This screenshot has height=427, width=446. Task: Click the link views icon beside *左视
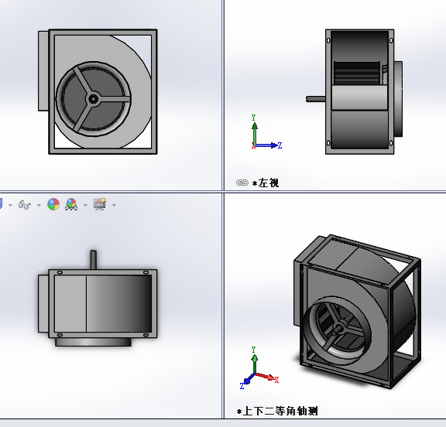click(x=242, y=183)
